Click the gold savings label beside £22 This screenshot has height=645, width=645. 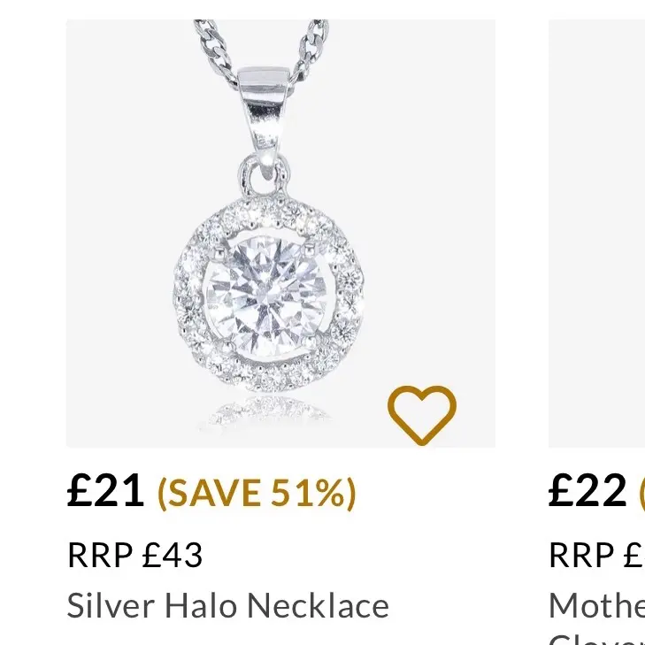pyautogui.click(x=641, y=493)
